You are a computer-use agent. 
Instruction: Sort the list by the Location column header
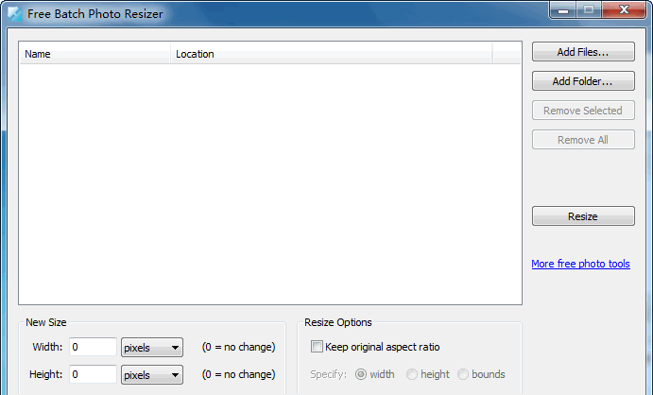tap(331, 54)
